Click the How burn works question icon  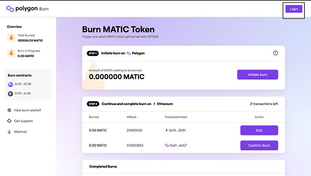9,110
